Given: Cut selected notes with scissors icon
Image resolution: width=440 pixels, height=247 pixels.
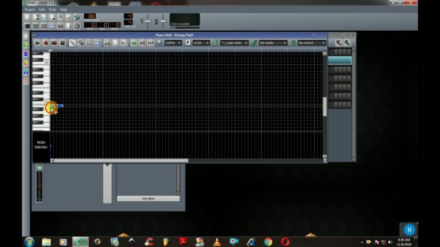Looking at the screenshot, I should pos(107,43).
